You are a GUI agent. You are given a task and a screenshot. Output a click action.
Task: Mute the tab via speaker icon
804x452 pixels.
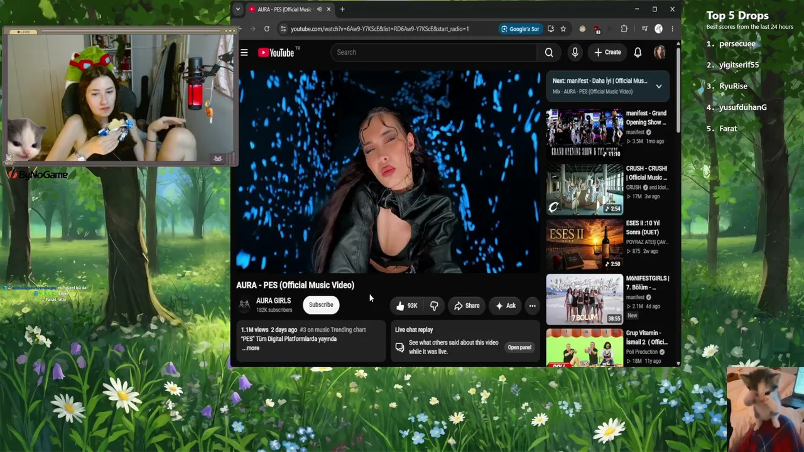coord(319,9)
